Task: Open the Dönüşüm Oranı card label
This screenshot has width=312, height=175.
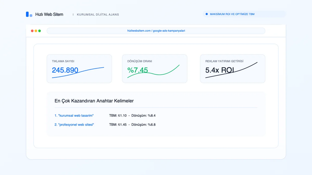Action: point(140,61)
